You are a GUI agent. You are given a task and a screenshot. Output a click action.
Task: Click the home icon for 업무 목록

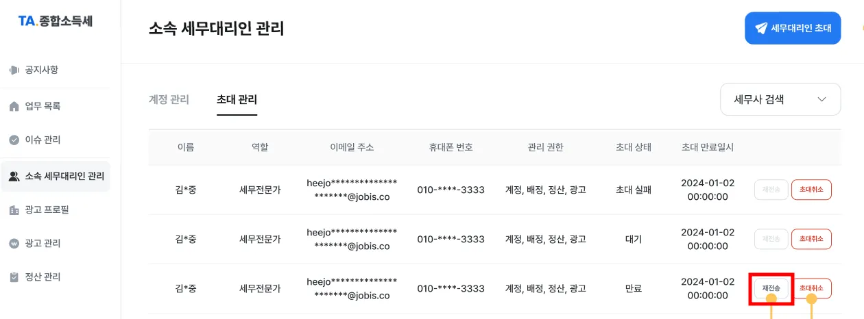(14, 106)
